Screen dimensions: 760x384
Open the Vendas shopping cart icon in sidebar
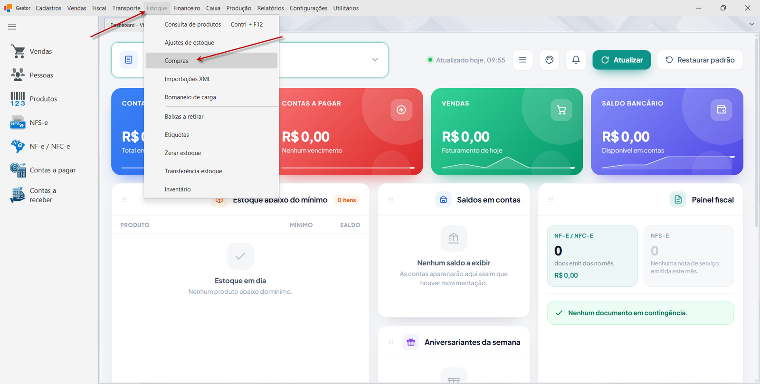click(x=18, y=51)
